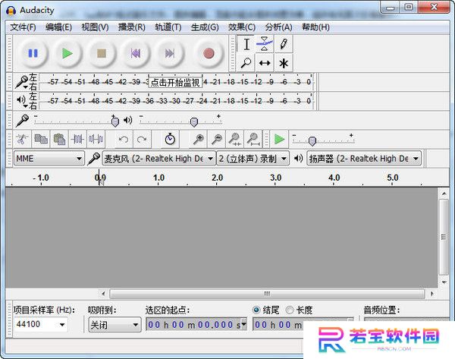Viewport: 455px width, 359px height.
Task: Open the selection start time format arrow
Action: click(243, 324)
